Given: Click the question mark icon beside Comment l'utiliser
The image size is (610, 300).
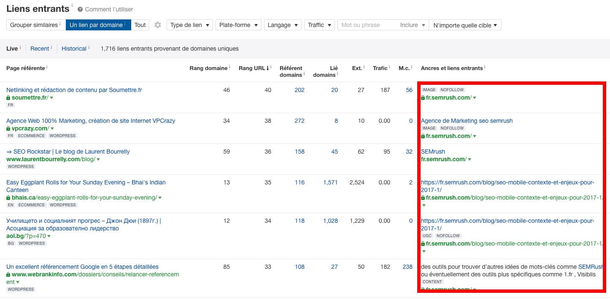Looking at the screenshot, I should pyautogui.click(x=80, y=9).
